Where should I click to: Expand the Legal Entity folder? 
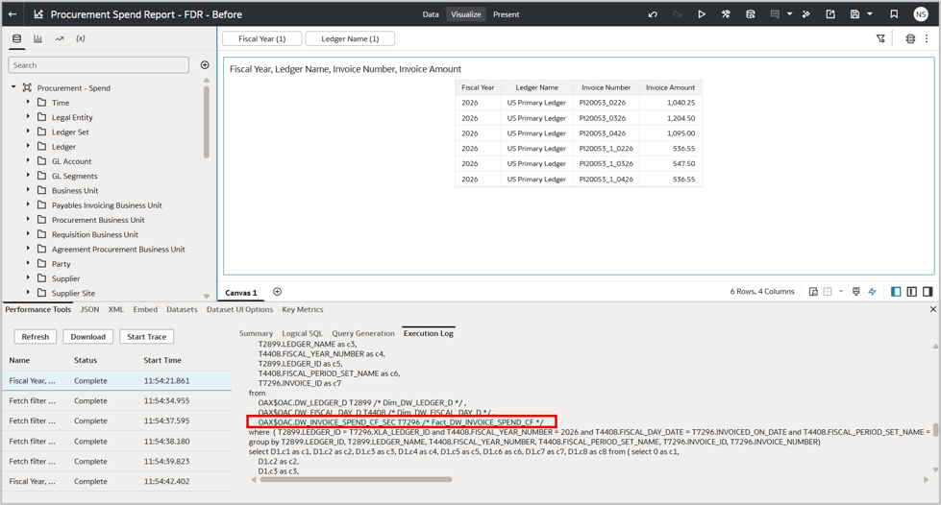[28, 117]
